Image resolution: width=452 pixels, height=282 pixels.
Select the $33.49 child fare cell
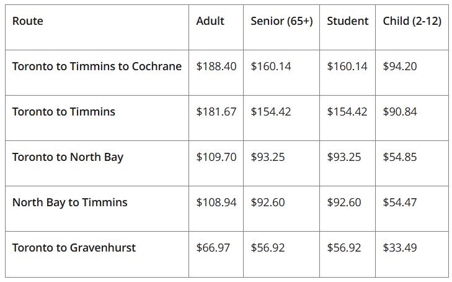click(x=400, y=248)
